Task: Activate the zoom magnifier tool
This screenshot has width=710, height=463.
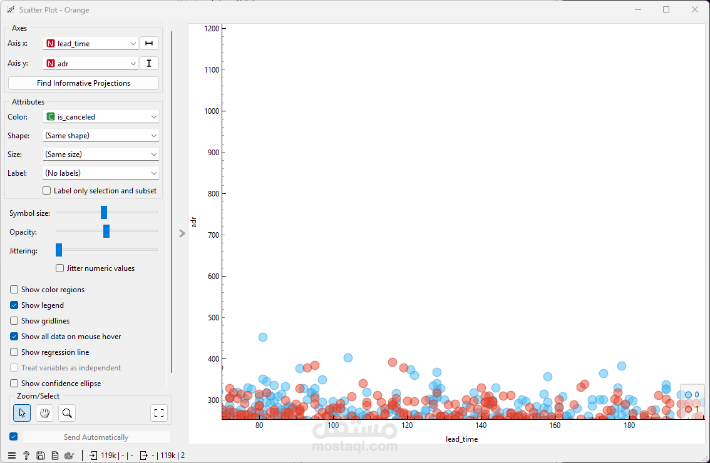Action: (x=67, y=413)
